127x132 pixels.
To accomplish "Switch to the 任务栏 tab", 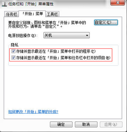I will (11, 14).
